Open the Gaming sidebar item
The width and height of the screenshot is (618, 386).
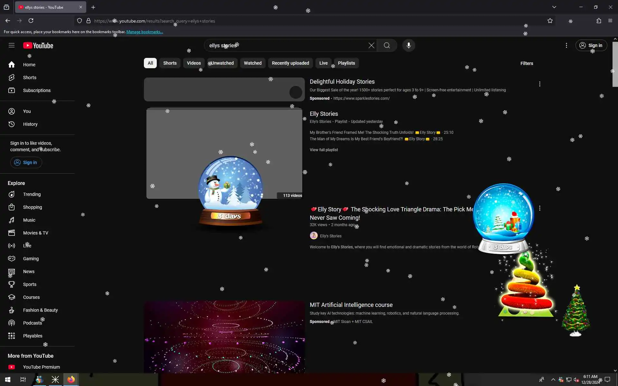[31, 259]
